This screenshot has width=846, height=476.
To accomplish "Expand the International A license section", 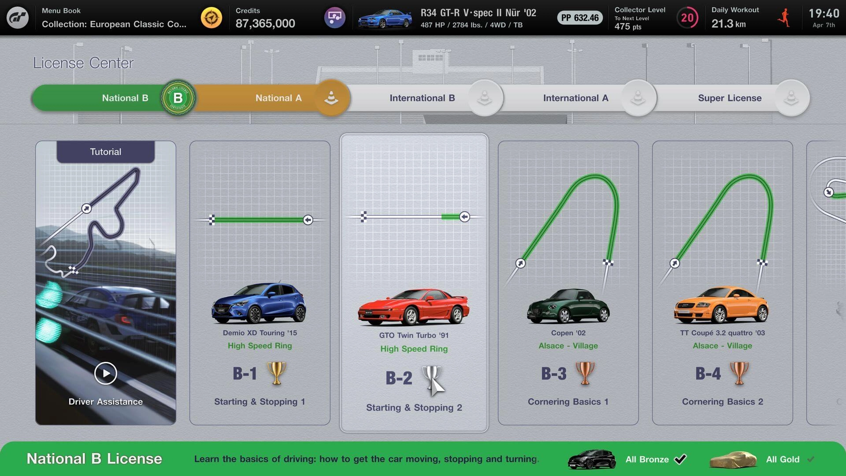I will click(x=575, y=97).
